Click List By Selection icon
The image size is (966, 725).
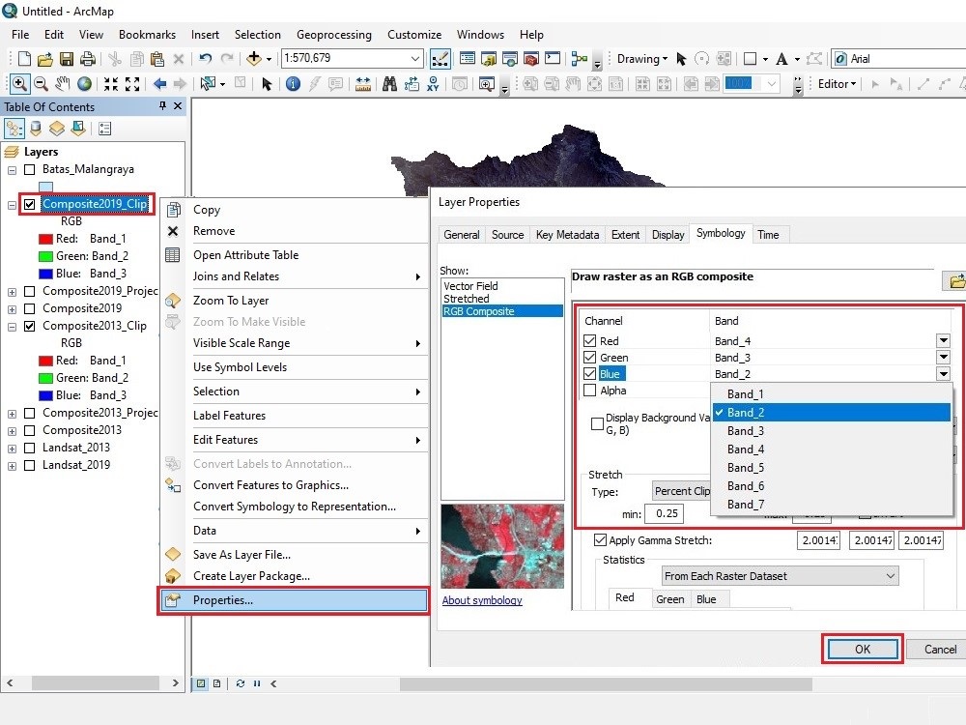pos(78,129)
